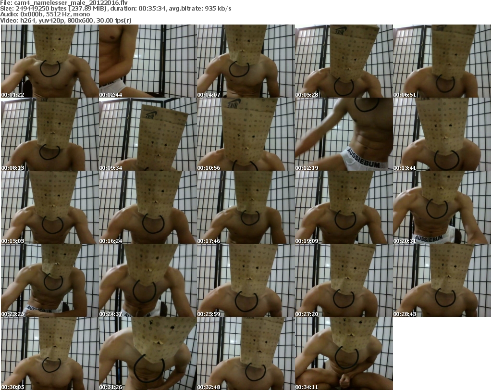
Task: Select the Audio info line 5512 Hz mono
Action: (45, 14)
